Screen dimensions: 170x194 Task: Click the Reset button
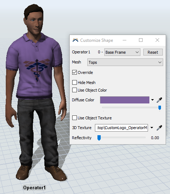153,52
